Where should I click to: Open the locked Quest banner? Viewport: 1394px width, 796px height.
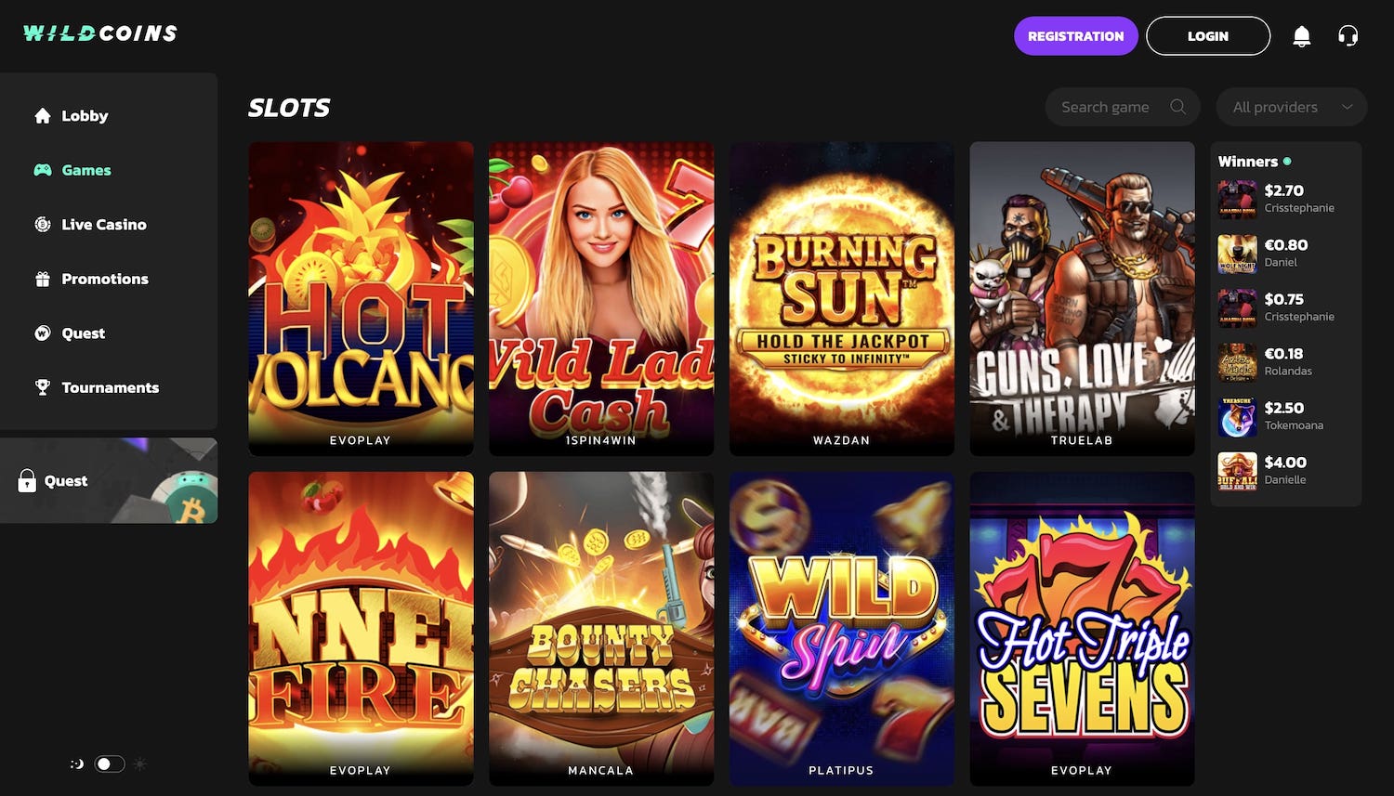109,480
